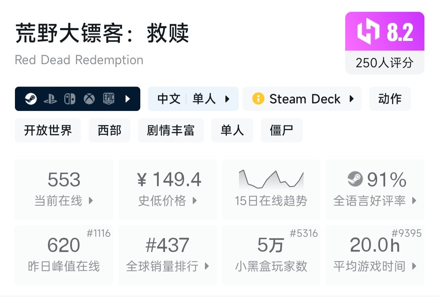This screenshot has width=439, height=297.
Task: Open the 250人评分 rating count
Action: (384, 63)
